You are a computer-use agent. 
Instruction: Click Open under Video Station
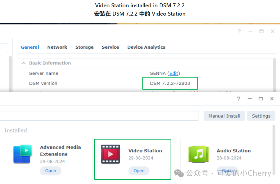coord(139,171)
